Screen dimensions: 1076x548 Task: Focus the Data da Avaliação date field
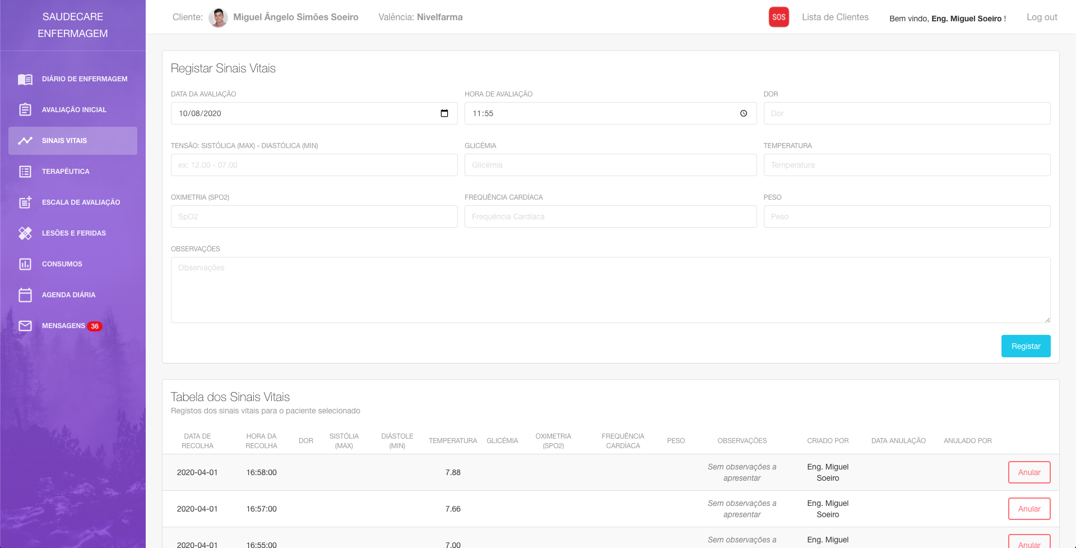[314, 113]
